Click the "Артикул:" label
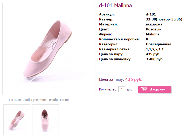Viewport: 187px width, 139px height. click(x=107, y=14)
